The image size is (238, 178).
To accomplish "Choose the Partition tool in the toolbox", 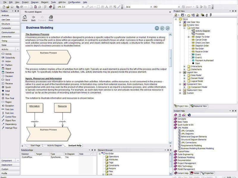I will point(9,65).
